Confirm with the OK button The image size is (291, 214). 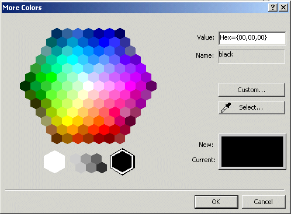click(x=216, y=202)
